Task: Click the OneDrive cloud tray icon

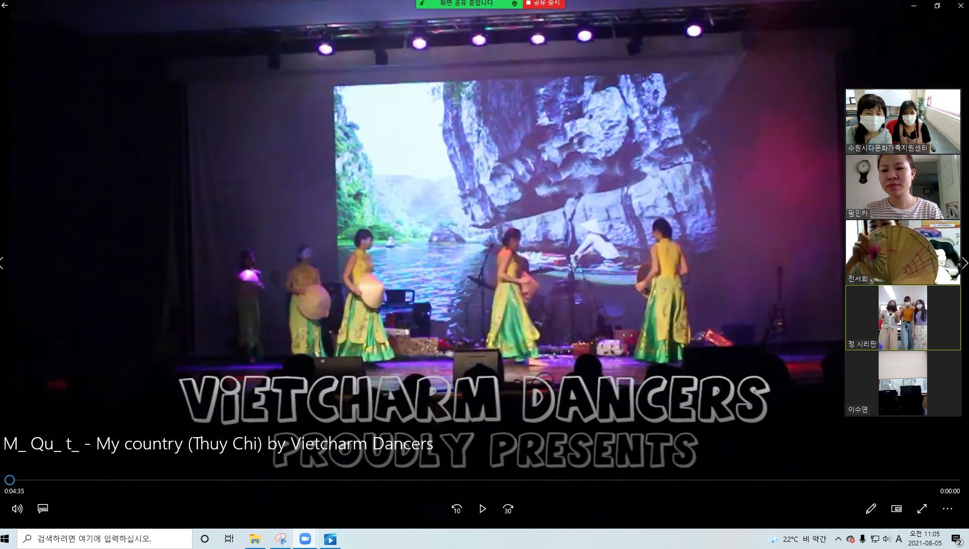Action: [x=851, y=539]
